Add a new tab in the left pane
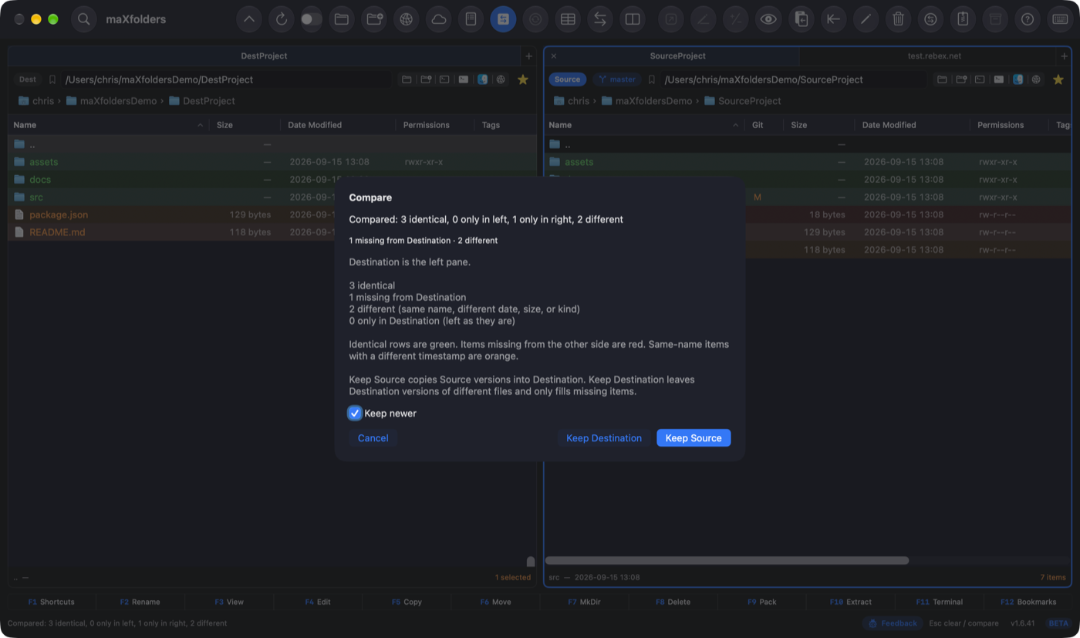The image size is (1080, 638). pyautogui.click(x=528, y=56)
